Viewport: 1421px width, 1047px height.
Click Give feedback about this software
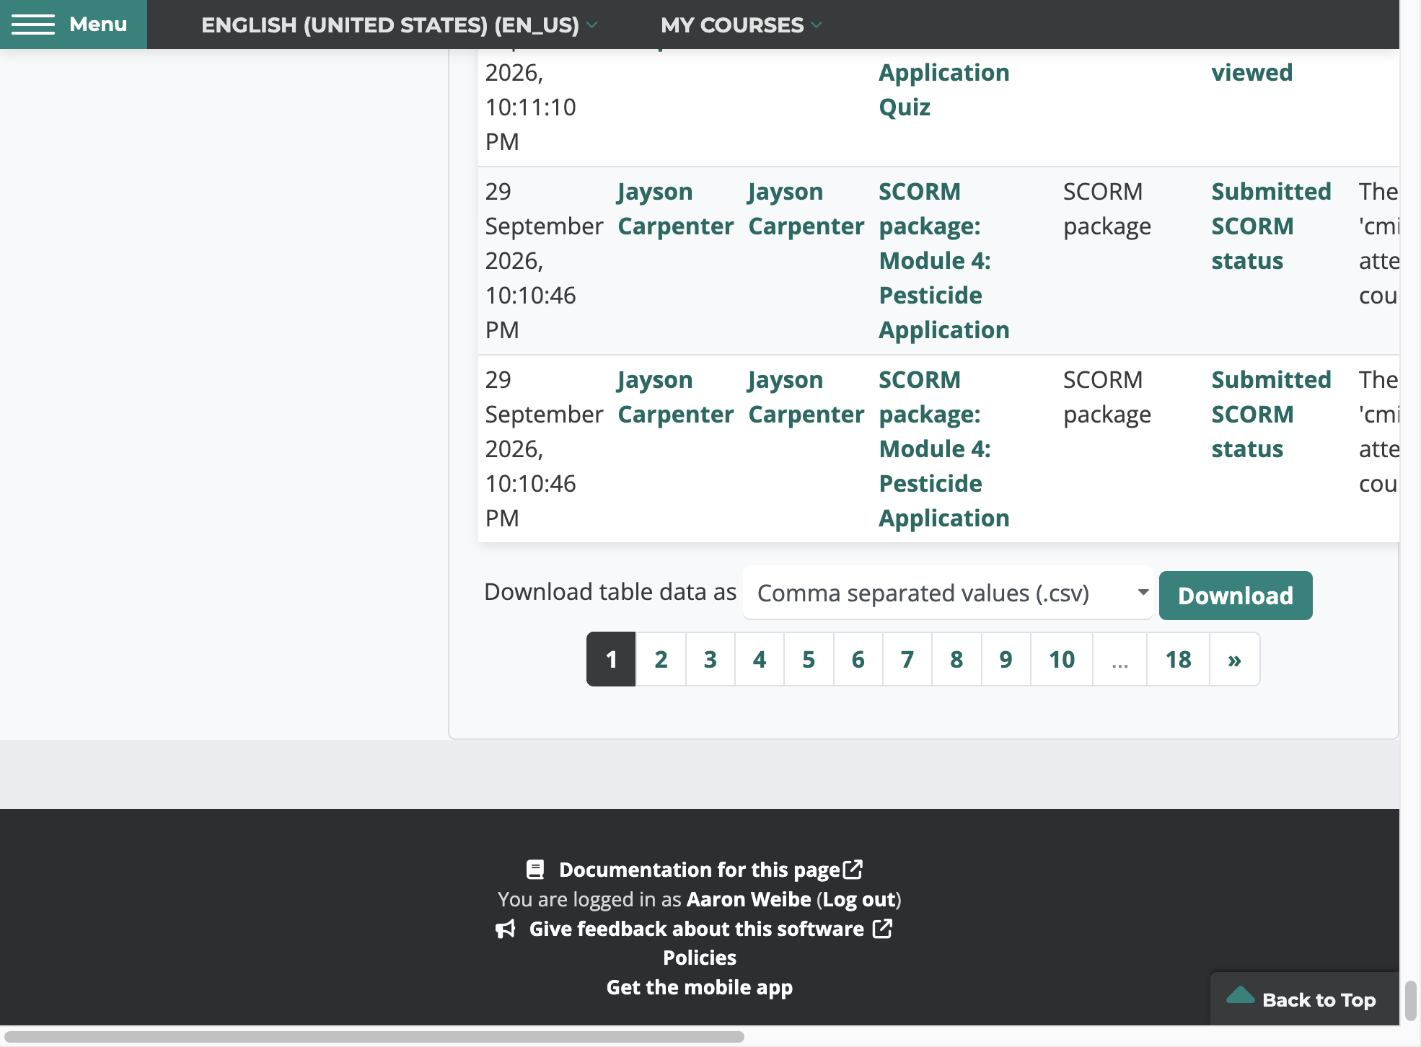[x=697, y=929]
